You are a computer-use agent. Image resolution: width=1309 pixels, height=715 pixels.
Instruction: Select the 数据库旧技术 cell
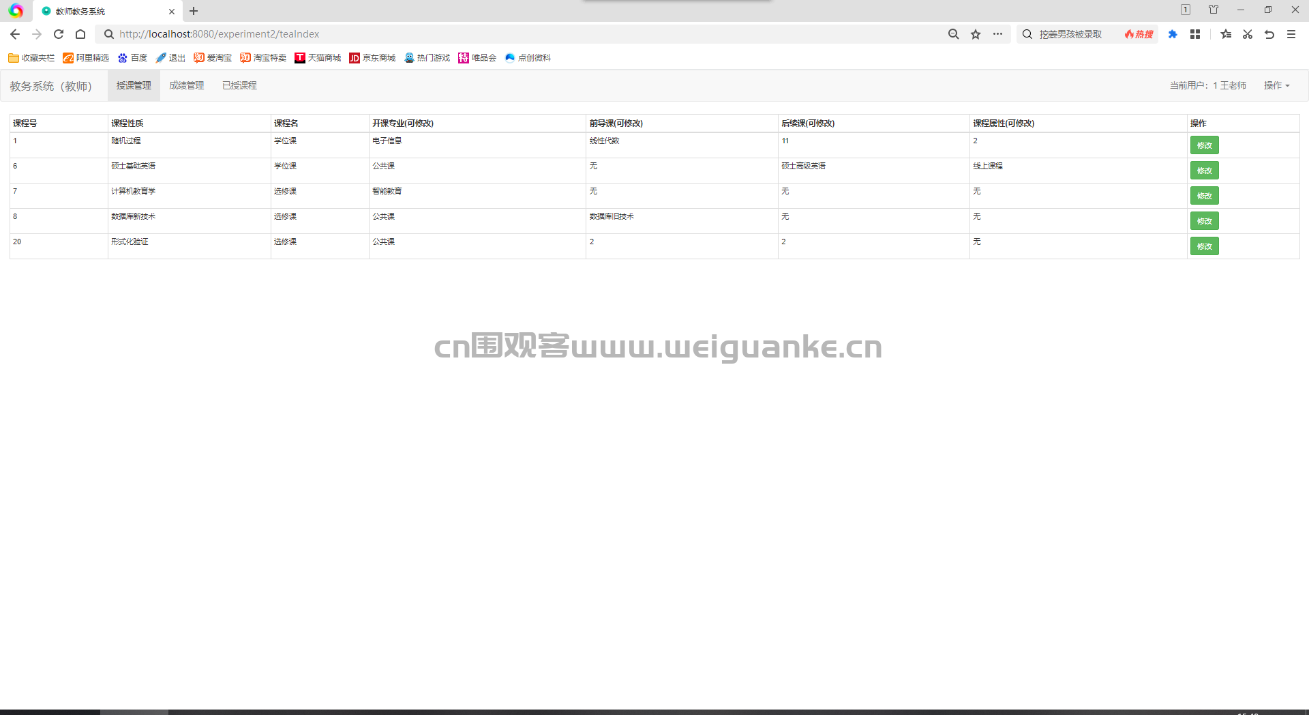pos(682,221)
